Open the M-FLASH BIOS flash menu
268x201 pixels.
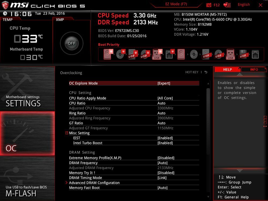pos(27,178)
